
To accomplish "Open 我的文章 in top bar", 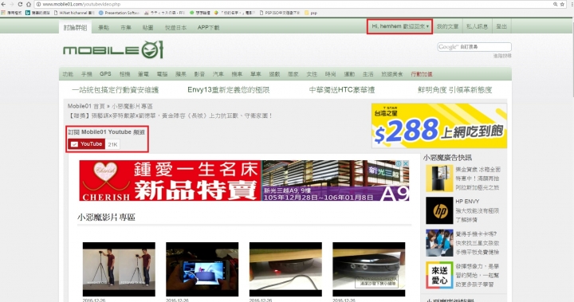I will point(447,26).
